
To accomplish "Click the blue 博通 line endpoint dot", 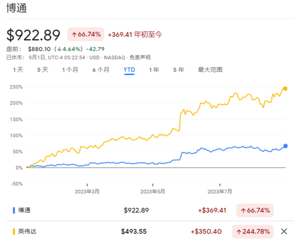I will 285,146.
